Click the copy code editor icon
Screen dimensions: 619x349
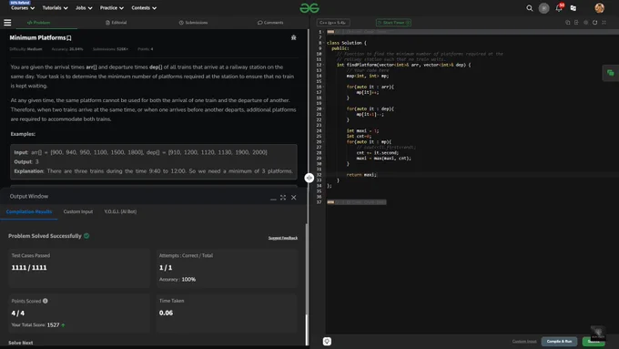[x=568, y=23]
